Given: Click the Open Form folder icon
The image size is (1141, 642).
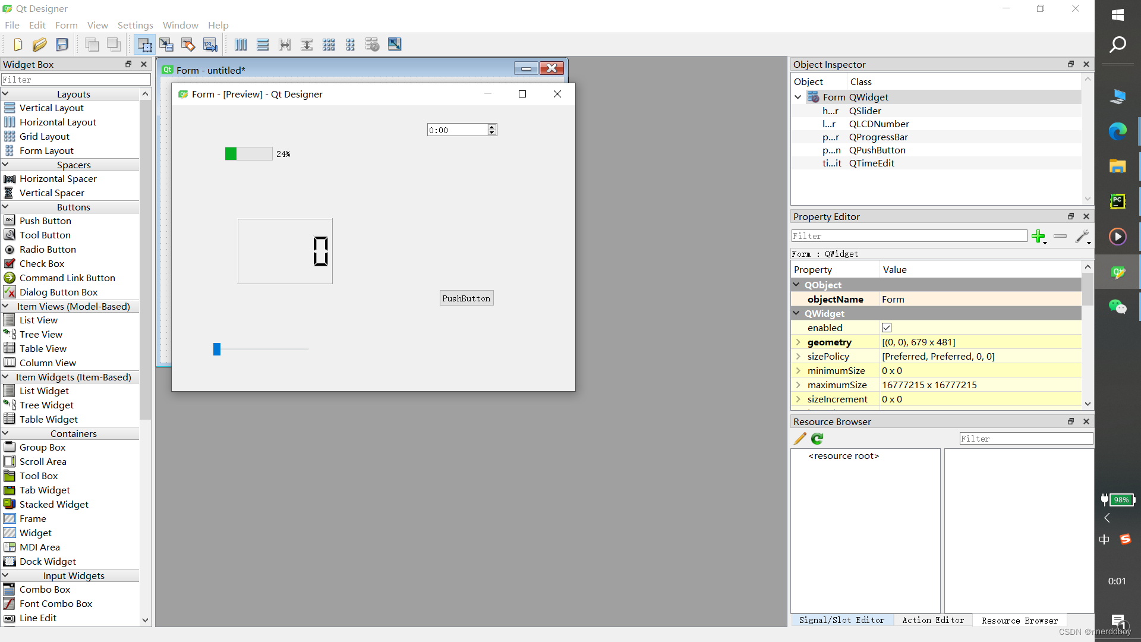Looking at the screenshot, I should [x=40, y=45].
